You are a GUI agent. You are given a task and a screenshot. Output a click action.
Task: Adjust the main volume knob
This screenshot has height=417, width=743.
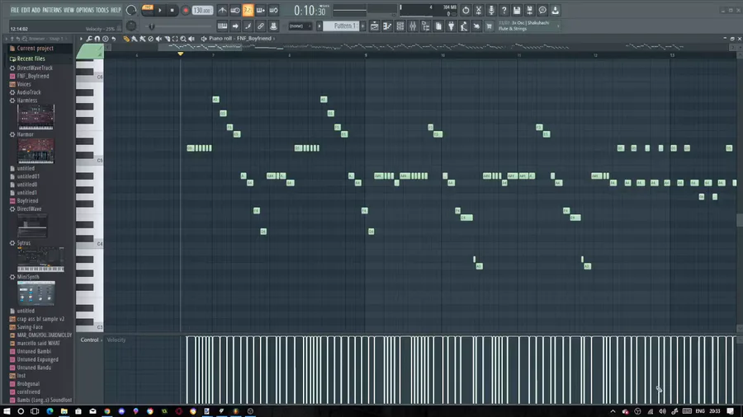(131, 10)
